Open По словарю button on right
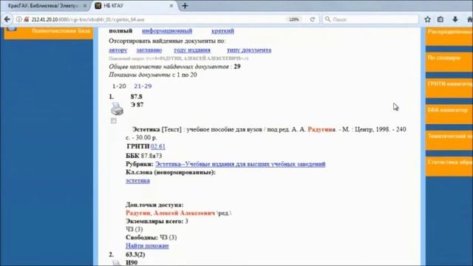 point(449,62)
